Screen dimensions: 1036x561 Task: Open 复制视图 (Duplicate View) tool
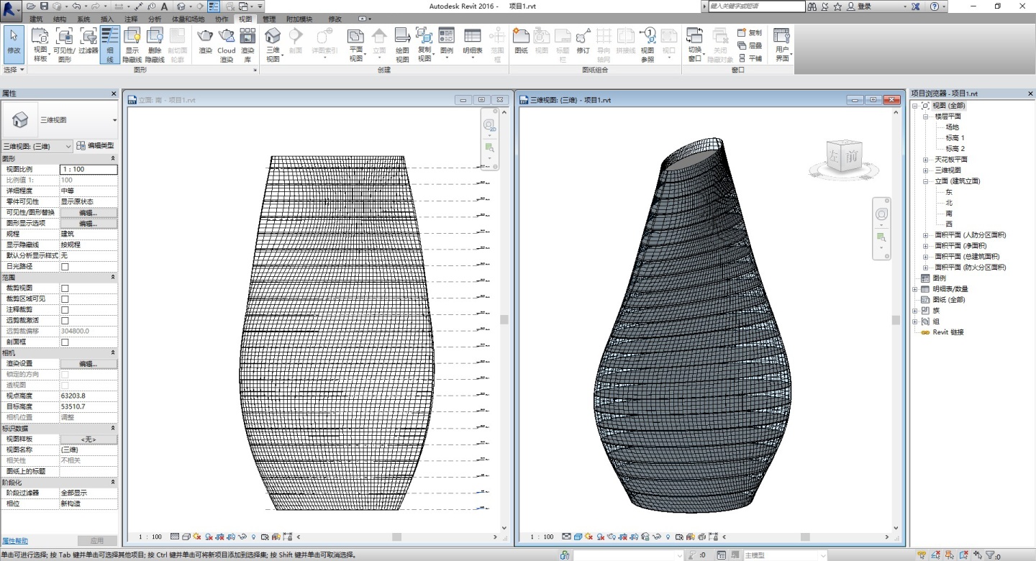(424, 45)
